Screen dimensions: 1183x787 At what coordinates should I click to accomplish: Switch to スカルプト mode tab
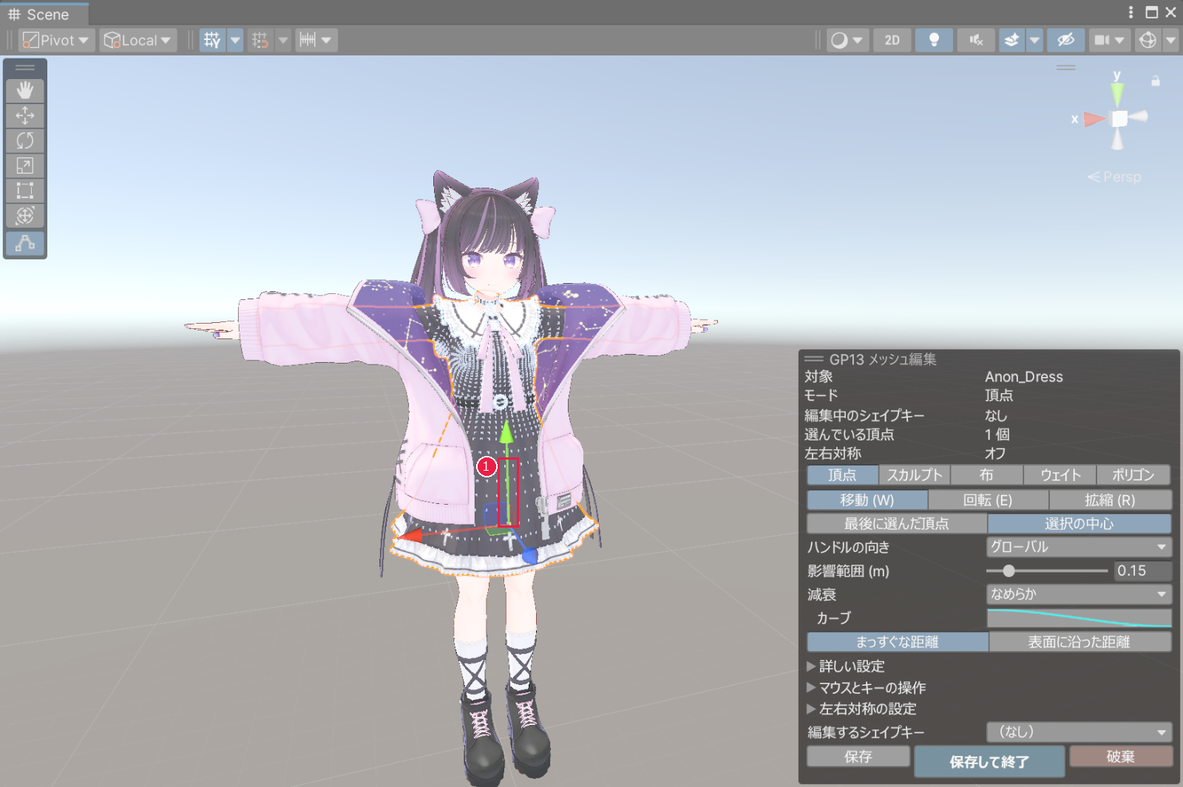[915, 475]
